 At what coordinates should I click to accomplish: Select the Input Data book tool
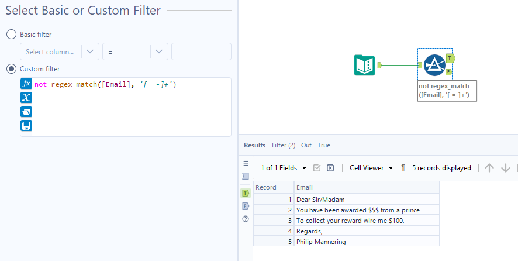365,65
